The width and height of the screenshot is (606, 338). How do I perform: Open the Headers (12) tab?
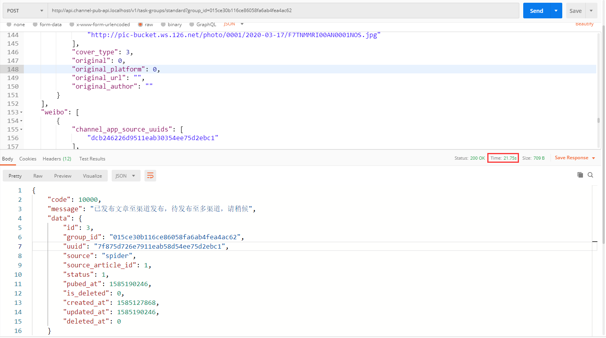(x=57, y=159)
